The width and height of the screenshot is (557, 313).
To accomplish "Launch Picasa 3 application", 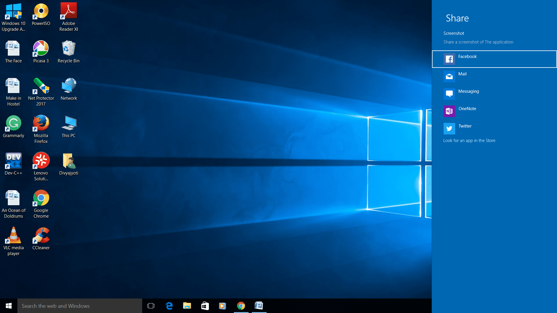I will pyautogui.click(x=41, y=48).
